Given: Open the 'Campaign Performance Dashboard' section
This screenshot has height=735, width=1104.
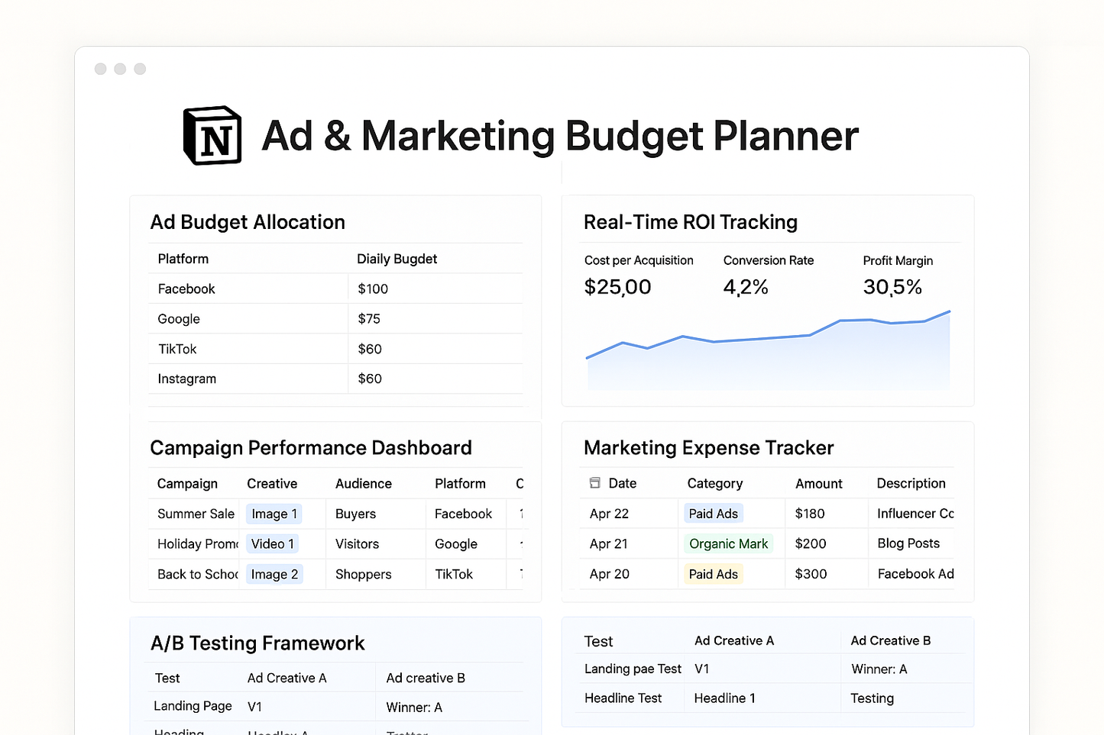Looking at the screenshot, I should coord(311,448).
